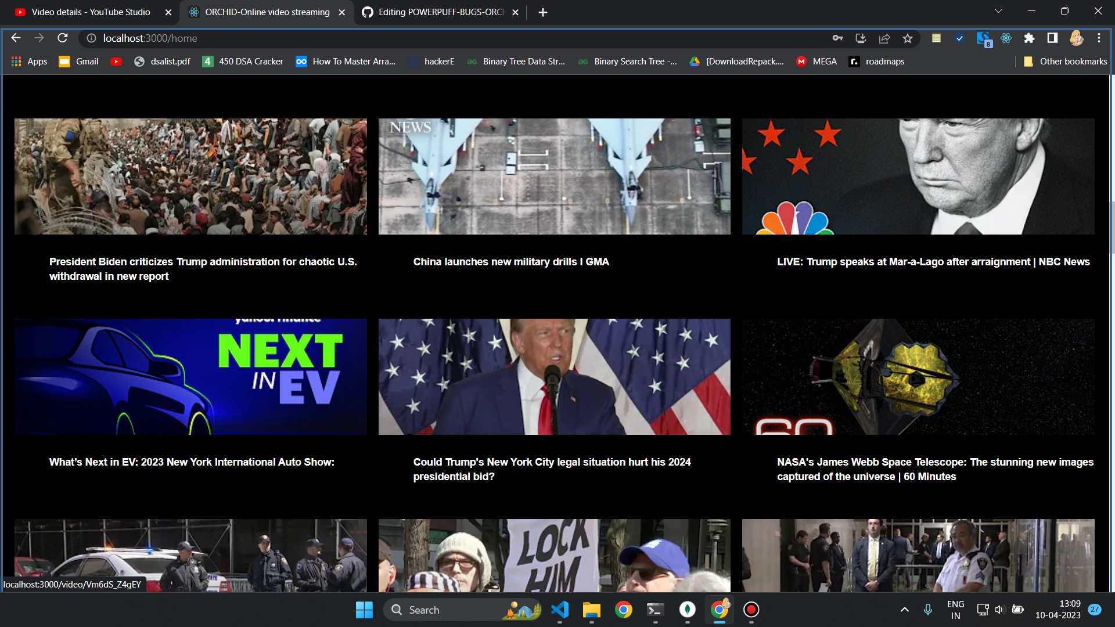Viewport: 1115px width, 627px height.
Task: Switch to the Video details YouTube Studio tab
Action: [x=91, y=12]
